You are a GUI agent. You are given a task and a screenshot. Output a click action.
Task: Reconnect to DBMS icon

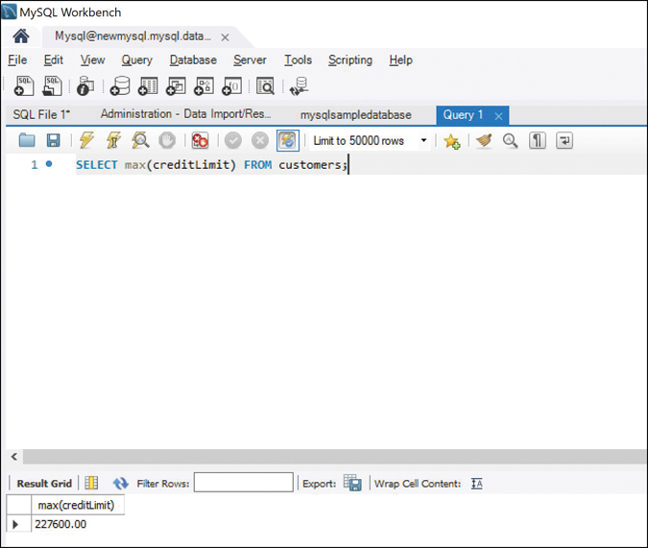coord(299,86)
